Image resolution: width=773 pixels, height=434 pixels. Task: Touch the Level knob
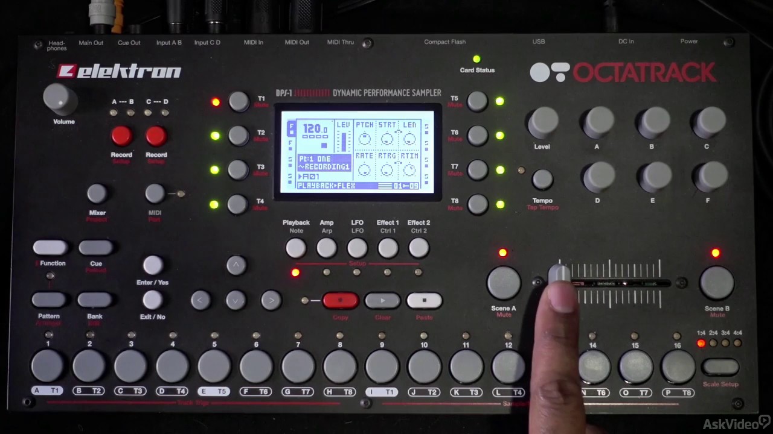544,123
